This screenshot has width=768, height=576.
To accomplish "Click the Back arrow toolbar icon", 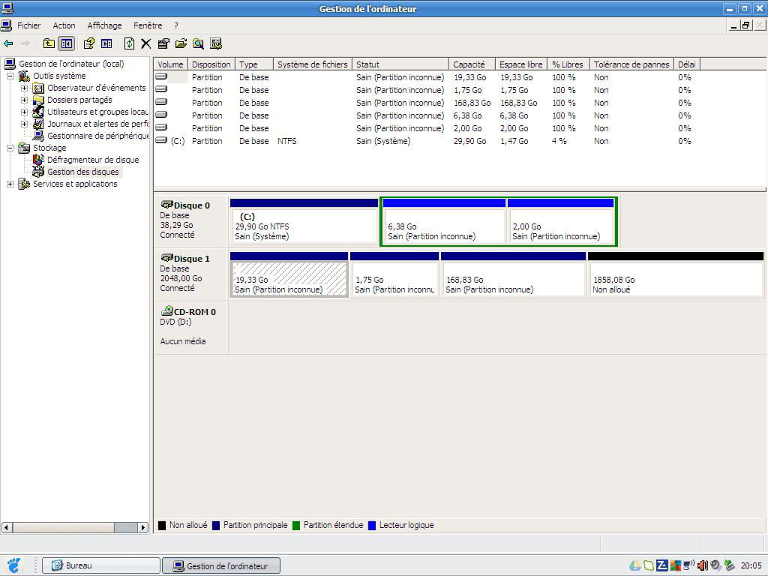I will 8,43.
